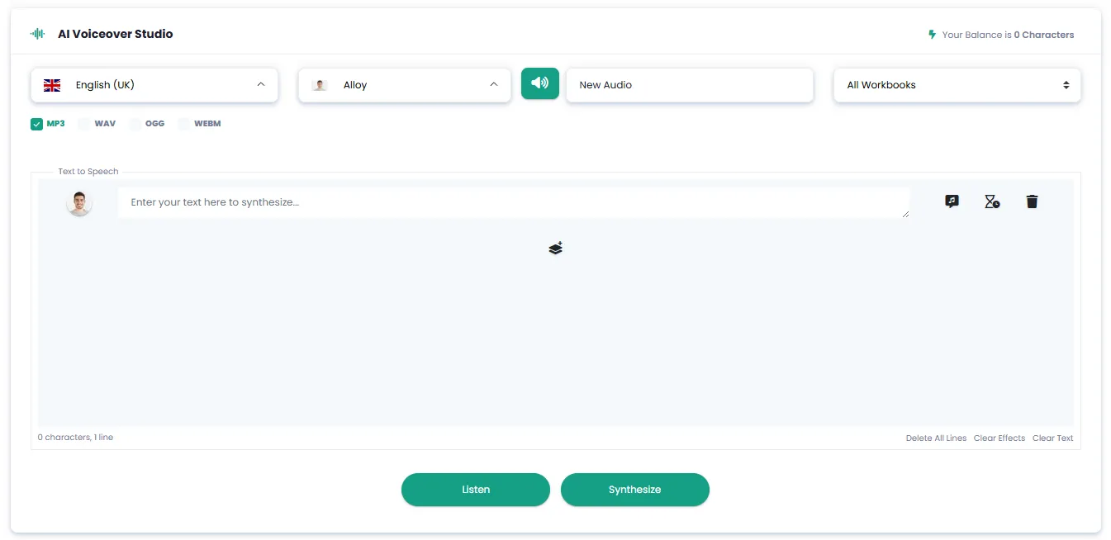
Task: Add a new line with layers plus icon
Action: 556,248
